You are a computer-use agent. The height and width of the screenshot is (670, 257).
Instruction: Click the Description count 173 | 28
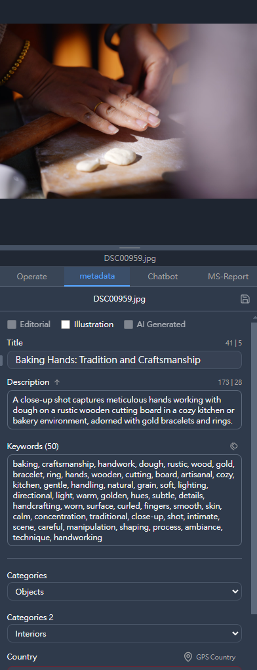229,382
